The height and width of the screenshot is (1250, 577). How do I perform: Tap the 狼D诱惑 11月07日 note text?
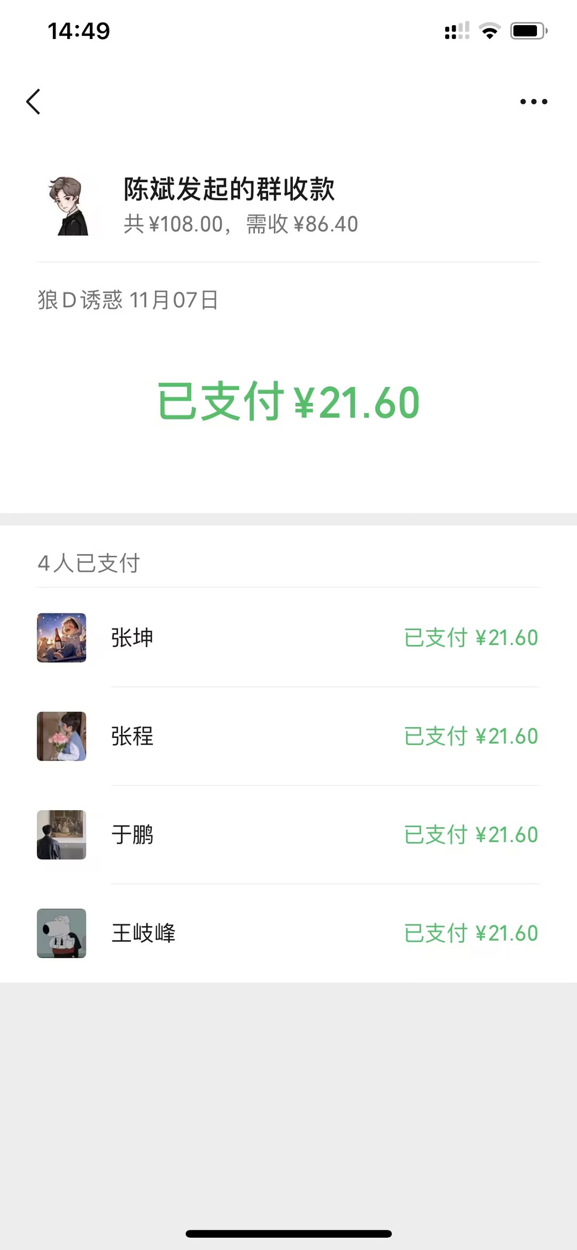[128, 300]
